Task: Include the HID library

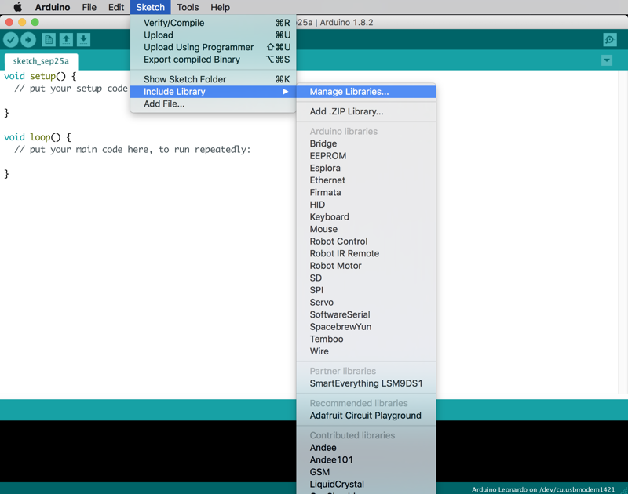Action: tap(366, 205)
